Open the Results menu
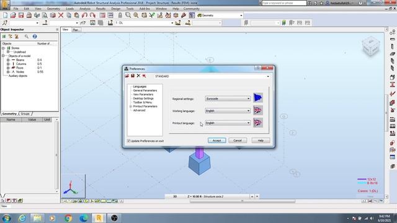The image size is (397, 223). point(100,9)
